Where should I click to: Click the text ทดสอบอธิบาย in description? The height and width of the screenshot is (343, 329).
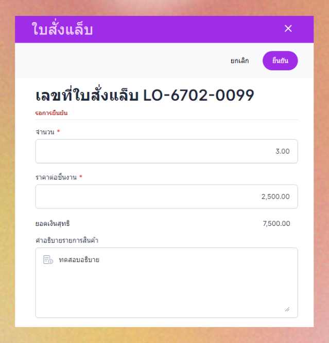click(x=79, y=260)
